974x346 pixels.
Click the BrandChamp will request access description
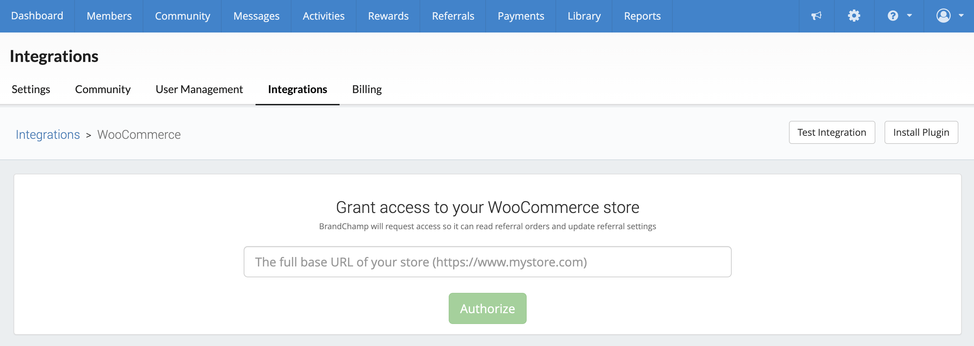[x=487, y=226]
